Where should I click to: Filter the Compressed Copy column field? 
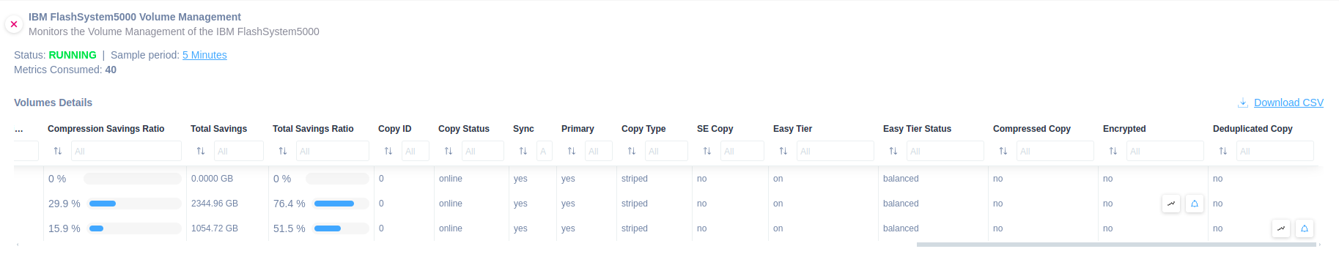[x=1055, y=151]
